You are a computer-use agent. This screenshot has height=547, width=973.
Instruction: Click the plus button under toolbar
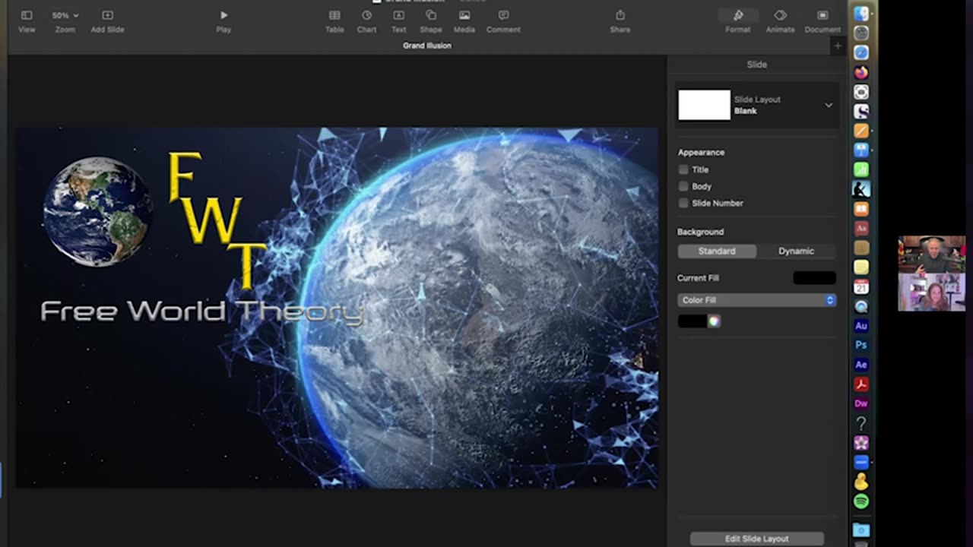click(x=838, y=46)
